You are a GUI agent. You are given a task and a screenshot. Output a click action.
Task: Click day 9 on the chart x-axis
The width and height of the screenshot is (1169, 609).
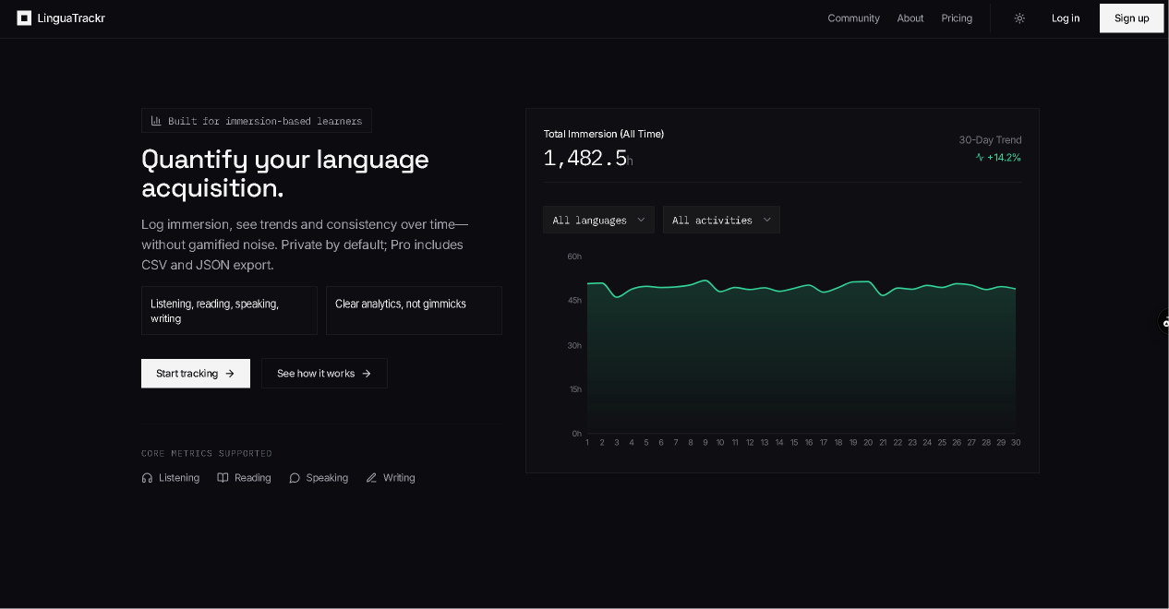[705, 443]
